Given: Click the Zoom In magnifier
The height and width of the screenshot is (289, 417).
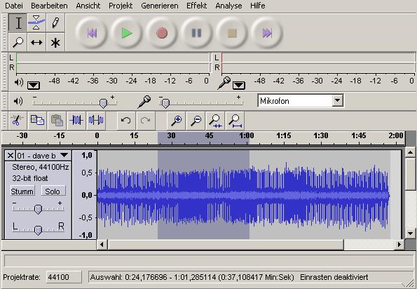Looking at the screenshot, I should (176, 121).
